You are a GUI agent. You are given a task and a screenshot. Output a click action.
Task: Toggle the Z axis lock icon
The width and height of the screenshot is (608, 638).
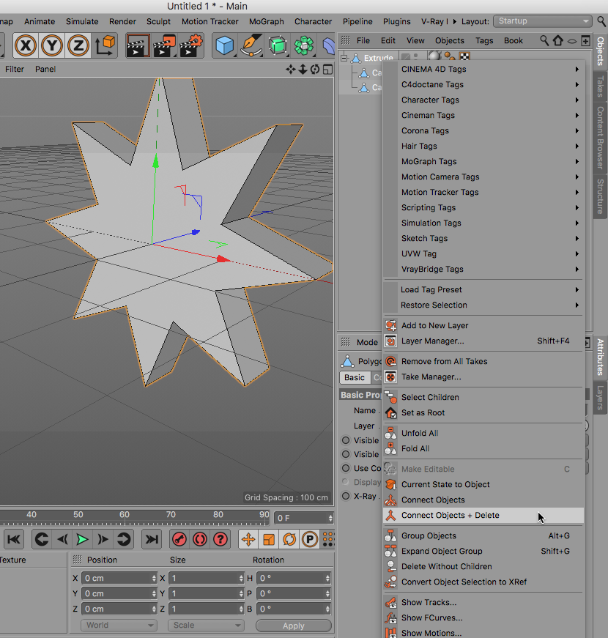(78, 45)
